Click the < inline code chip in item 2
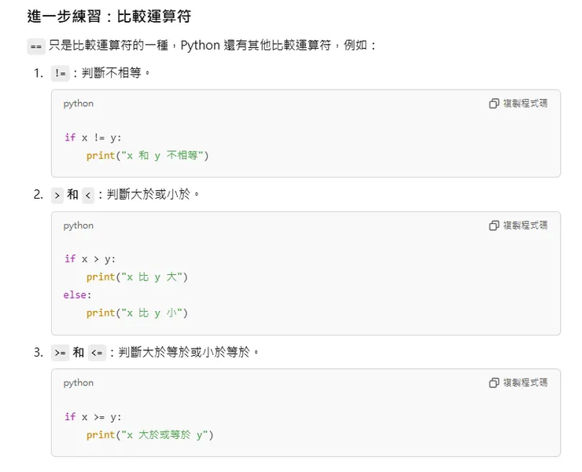582x472 pixels. coord(88,196)
